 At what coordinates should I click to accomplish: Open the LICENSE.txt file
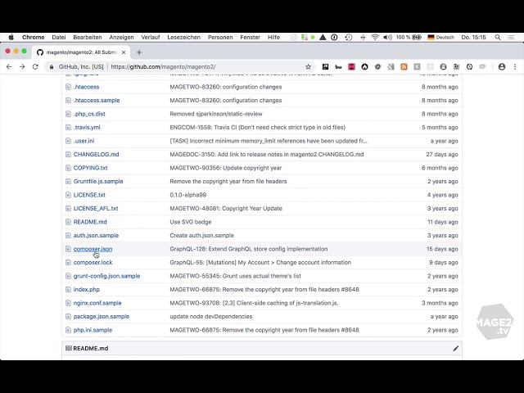coord(89,195)
